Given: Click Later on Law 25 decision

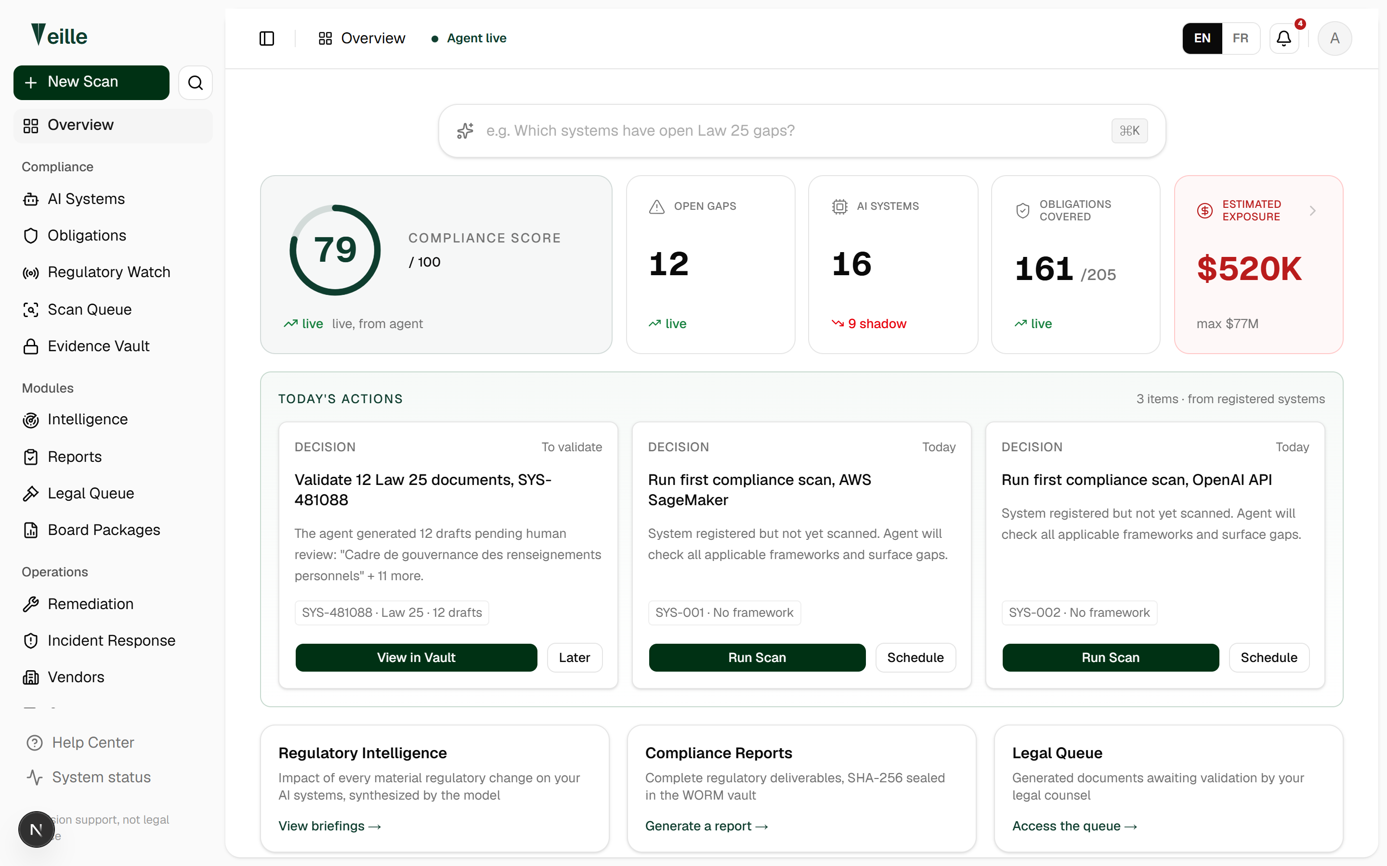Looking at the screenshot, I should tap(574, 658).
